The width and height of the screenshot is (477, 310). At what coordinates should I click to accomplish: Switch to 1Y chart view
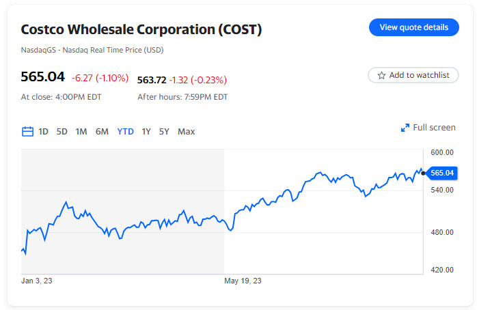pos(146,132)
